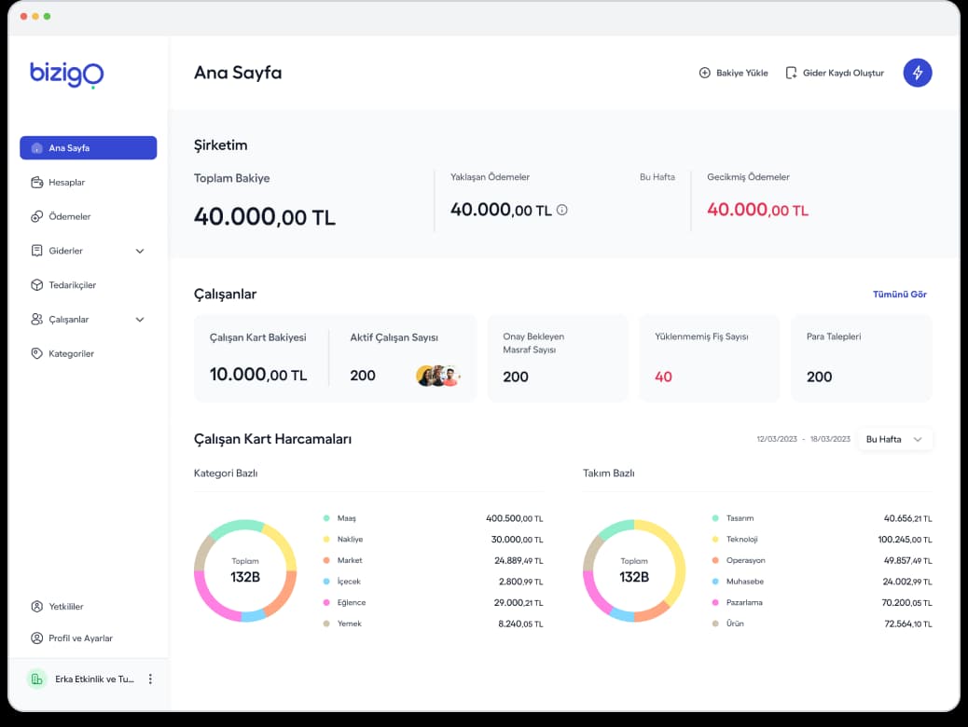This screenshot has width=968, height=727.
Task: Click Gider Kaydı Oluştur button
Action: click(x=835, y=73)
